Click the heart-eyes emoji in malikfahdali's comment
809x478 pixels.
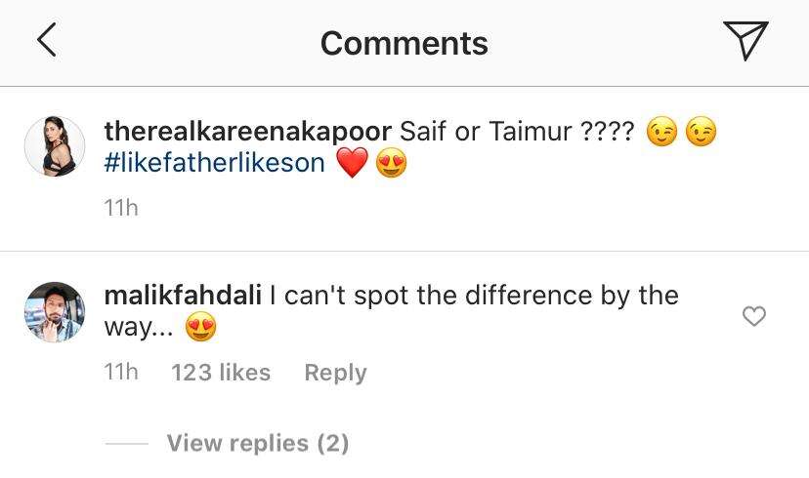click(x=200, y=327)
